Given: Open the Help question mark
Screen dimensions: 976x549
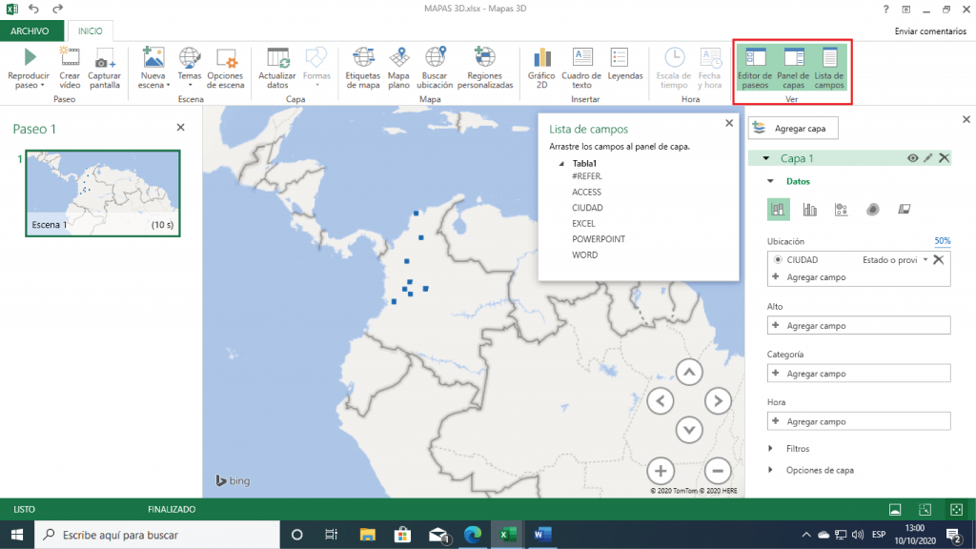Looking at the screenshot, I should tap(885, 10).
